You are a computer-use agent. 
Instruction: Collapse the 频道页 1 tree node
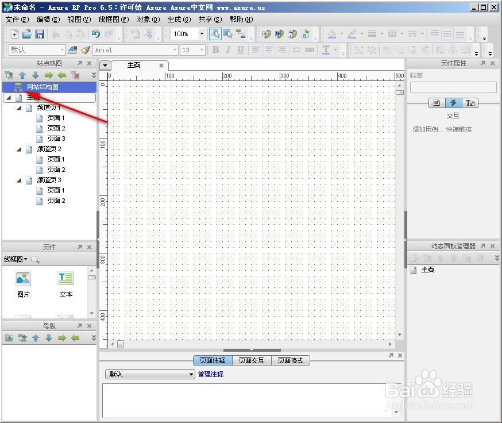tap(19, 108)
